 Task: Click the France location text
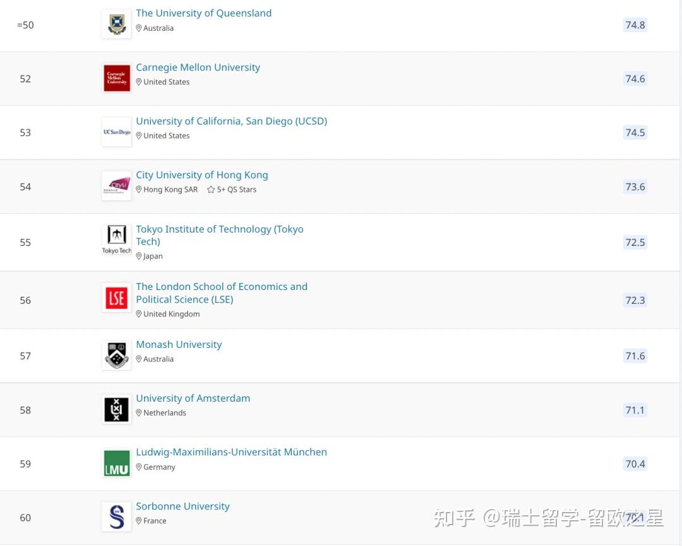tap(155, 521)
